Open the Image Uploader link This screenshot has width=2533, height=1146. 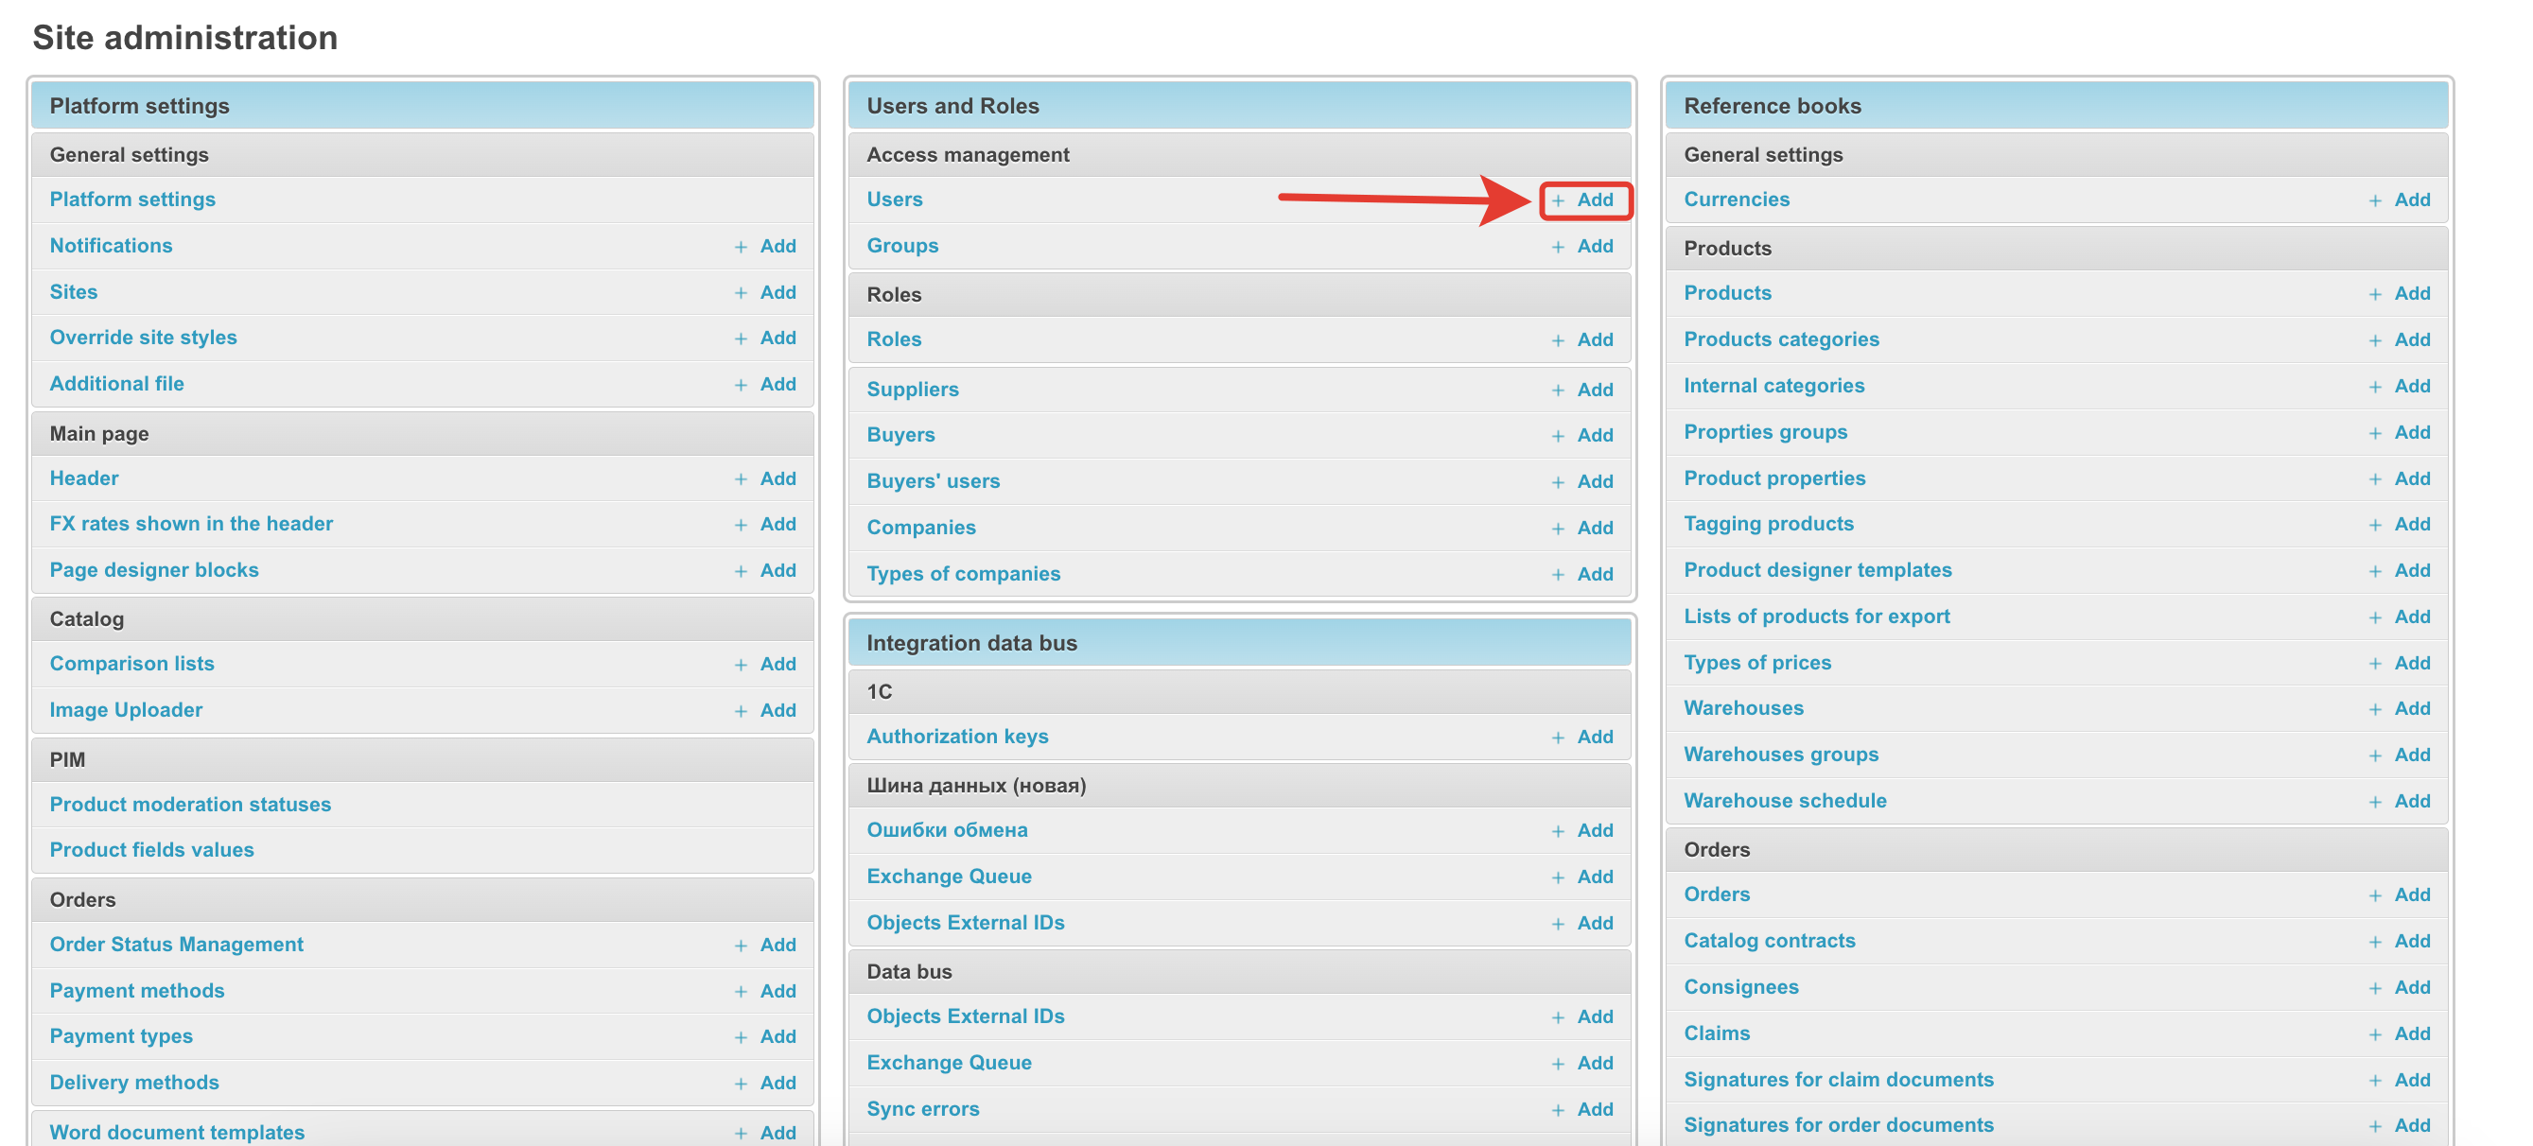click(x=126, y=709)
